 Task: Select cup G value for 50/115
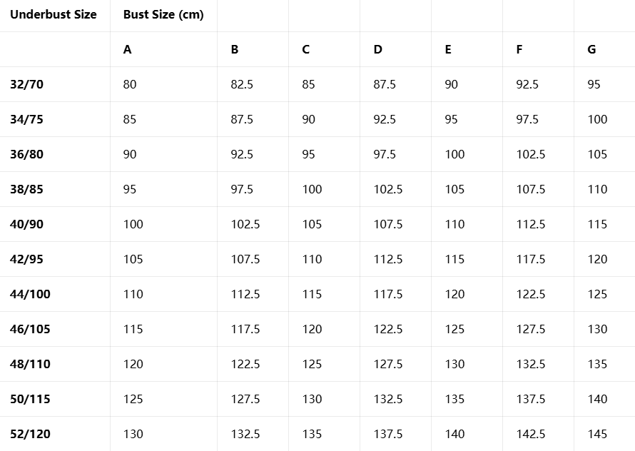point(598,400)
